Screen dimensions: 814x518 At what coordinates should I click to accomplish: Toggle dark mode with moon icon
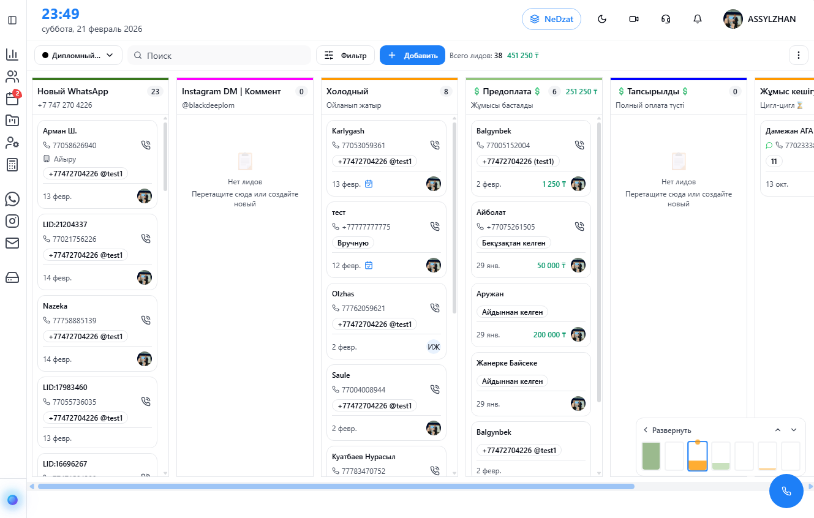click(601, 19)
